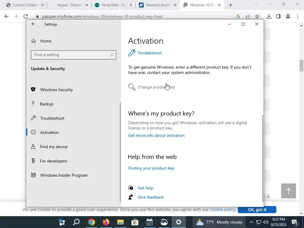
Task: Show hidden tray icons chevron
Action: click(251, 222)
